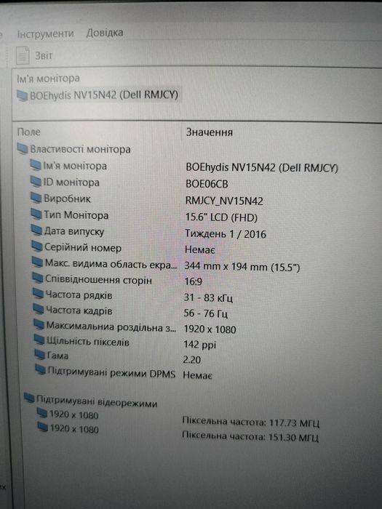The image size is (382, 509).
Task: Select the Максимальна роздільна з... label
Action: (x=111, y=326)
